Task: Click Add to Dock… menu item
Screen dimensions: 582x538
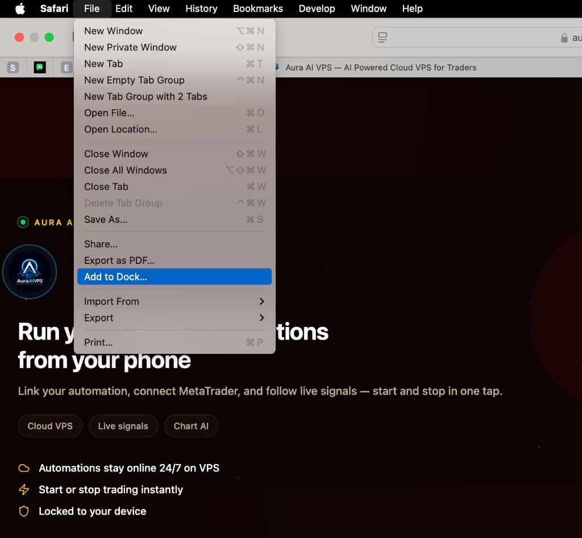Action: (174, 276)
